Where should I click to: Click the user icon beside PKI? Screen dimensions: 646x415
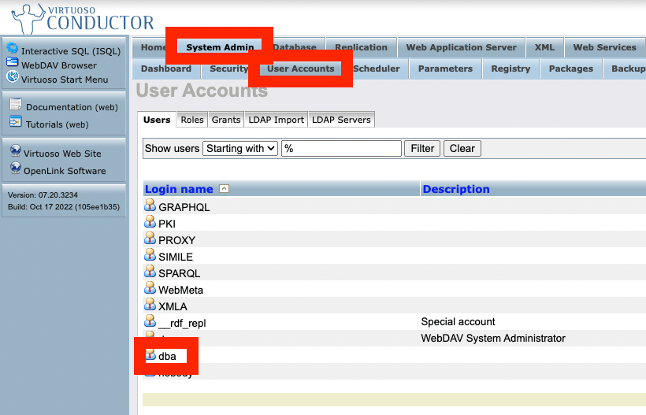tap(150, 221)
